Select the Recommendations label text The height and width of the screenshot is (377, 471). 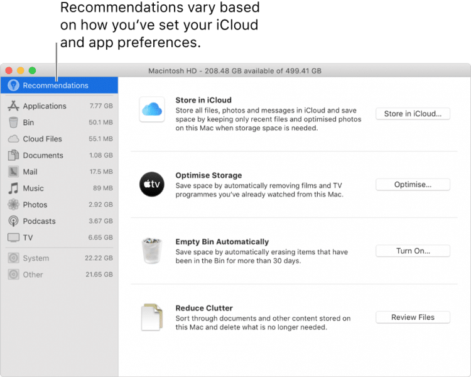click(55, 85)
